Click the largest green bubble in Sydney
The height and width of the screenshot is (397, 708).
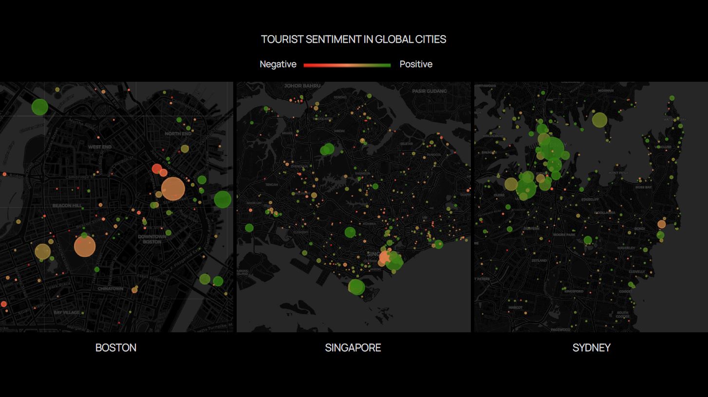coord(552,149)
